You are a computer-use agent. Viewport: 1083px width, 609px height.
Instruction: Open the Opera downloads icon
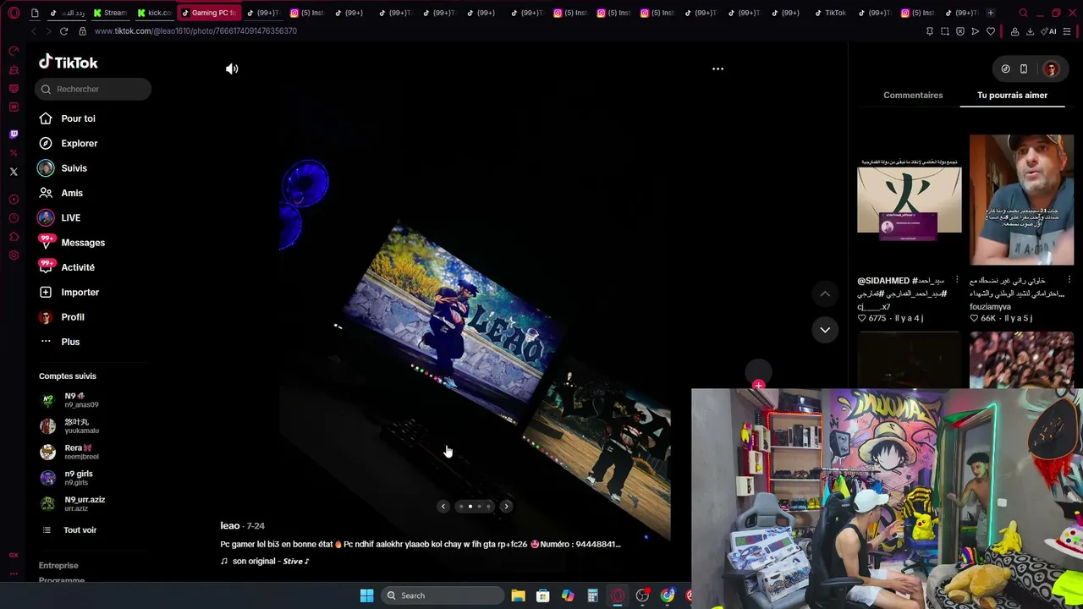click(x=1030, y=31)
